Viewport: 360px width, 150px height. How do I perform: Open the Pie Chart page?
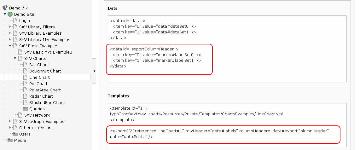(x=38, y=84)
